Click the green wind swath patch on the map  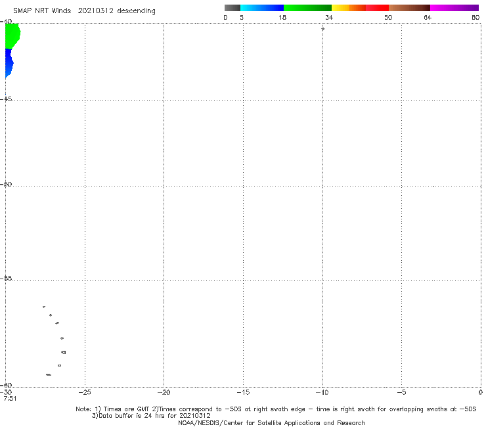pos(12,35)
